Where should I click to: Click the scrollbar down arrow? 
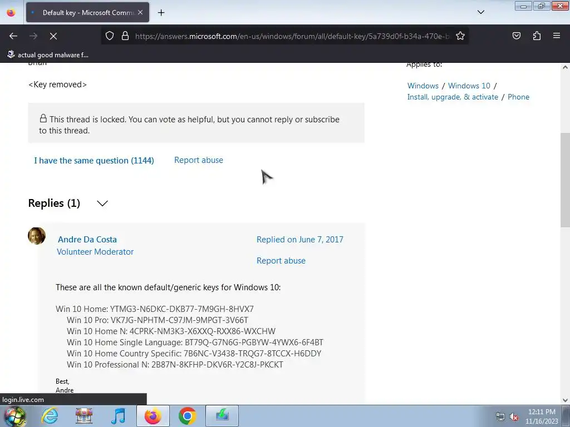click(x=565, y=400)
